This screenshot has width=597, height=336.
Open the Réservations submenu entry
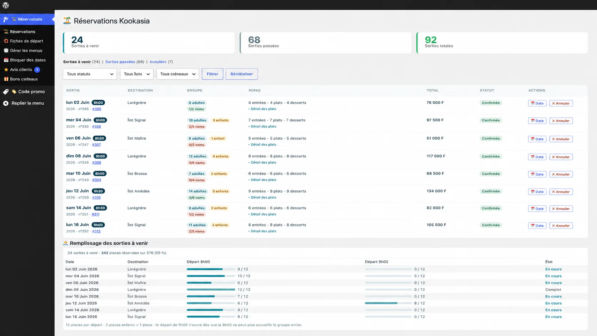(22, 31)
